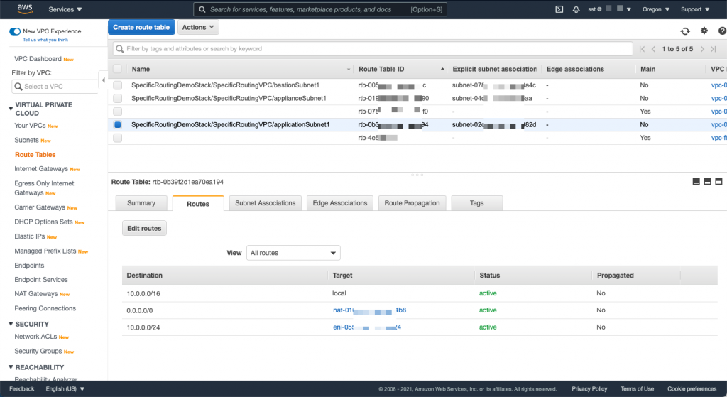Screen dimensions: 727x397
Task: Switch to the Routes tab
Action: 198,204
